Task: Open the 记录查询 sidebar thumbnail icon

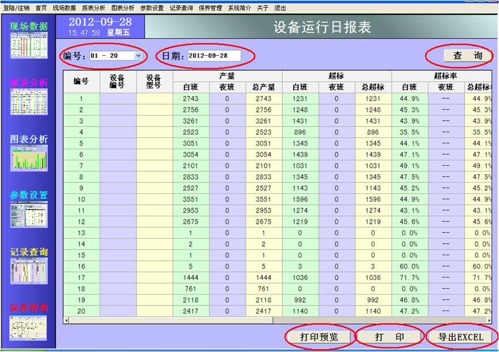Action: coord(29,271)
